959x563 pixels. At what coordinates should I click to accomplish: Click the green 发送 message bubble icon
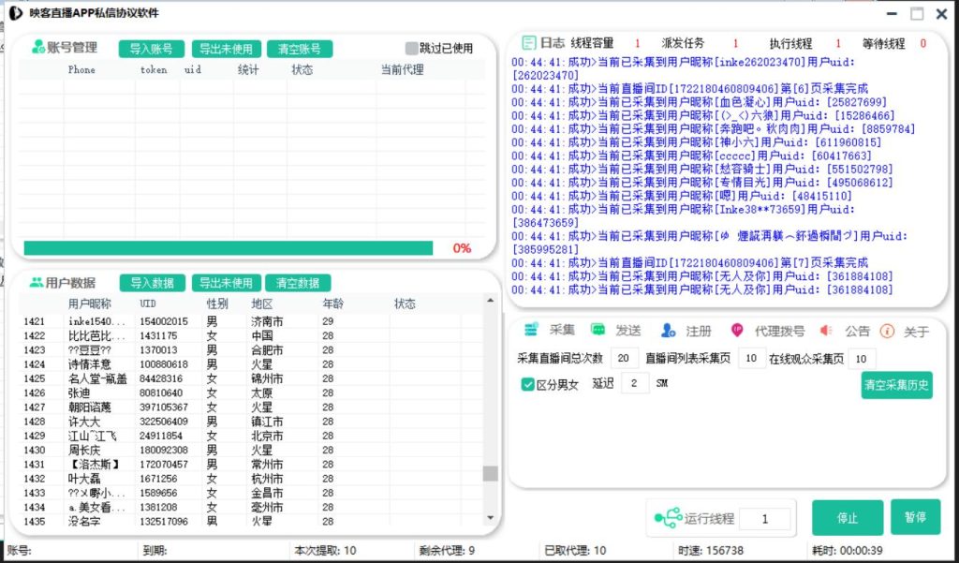[x=598, y=331]
